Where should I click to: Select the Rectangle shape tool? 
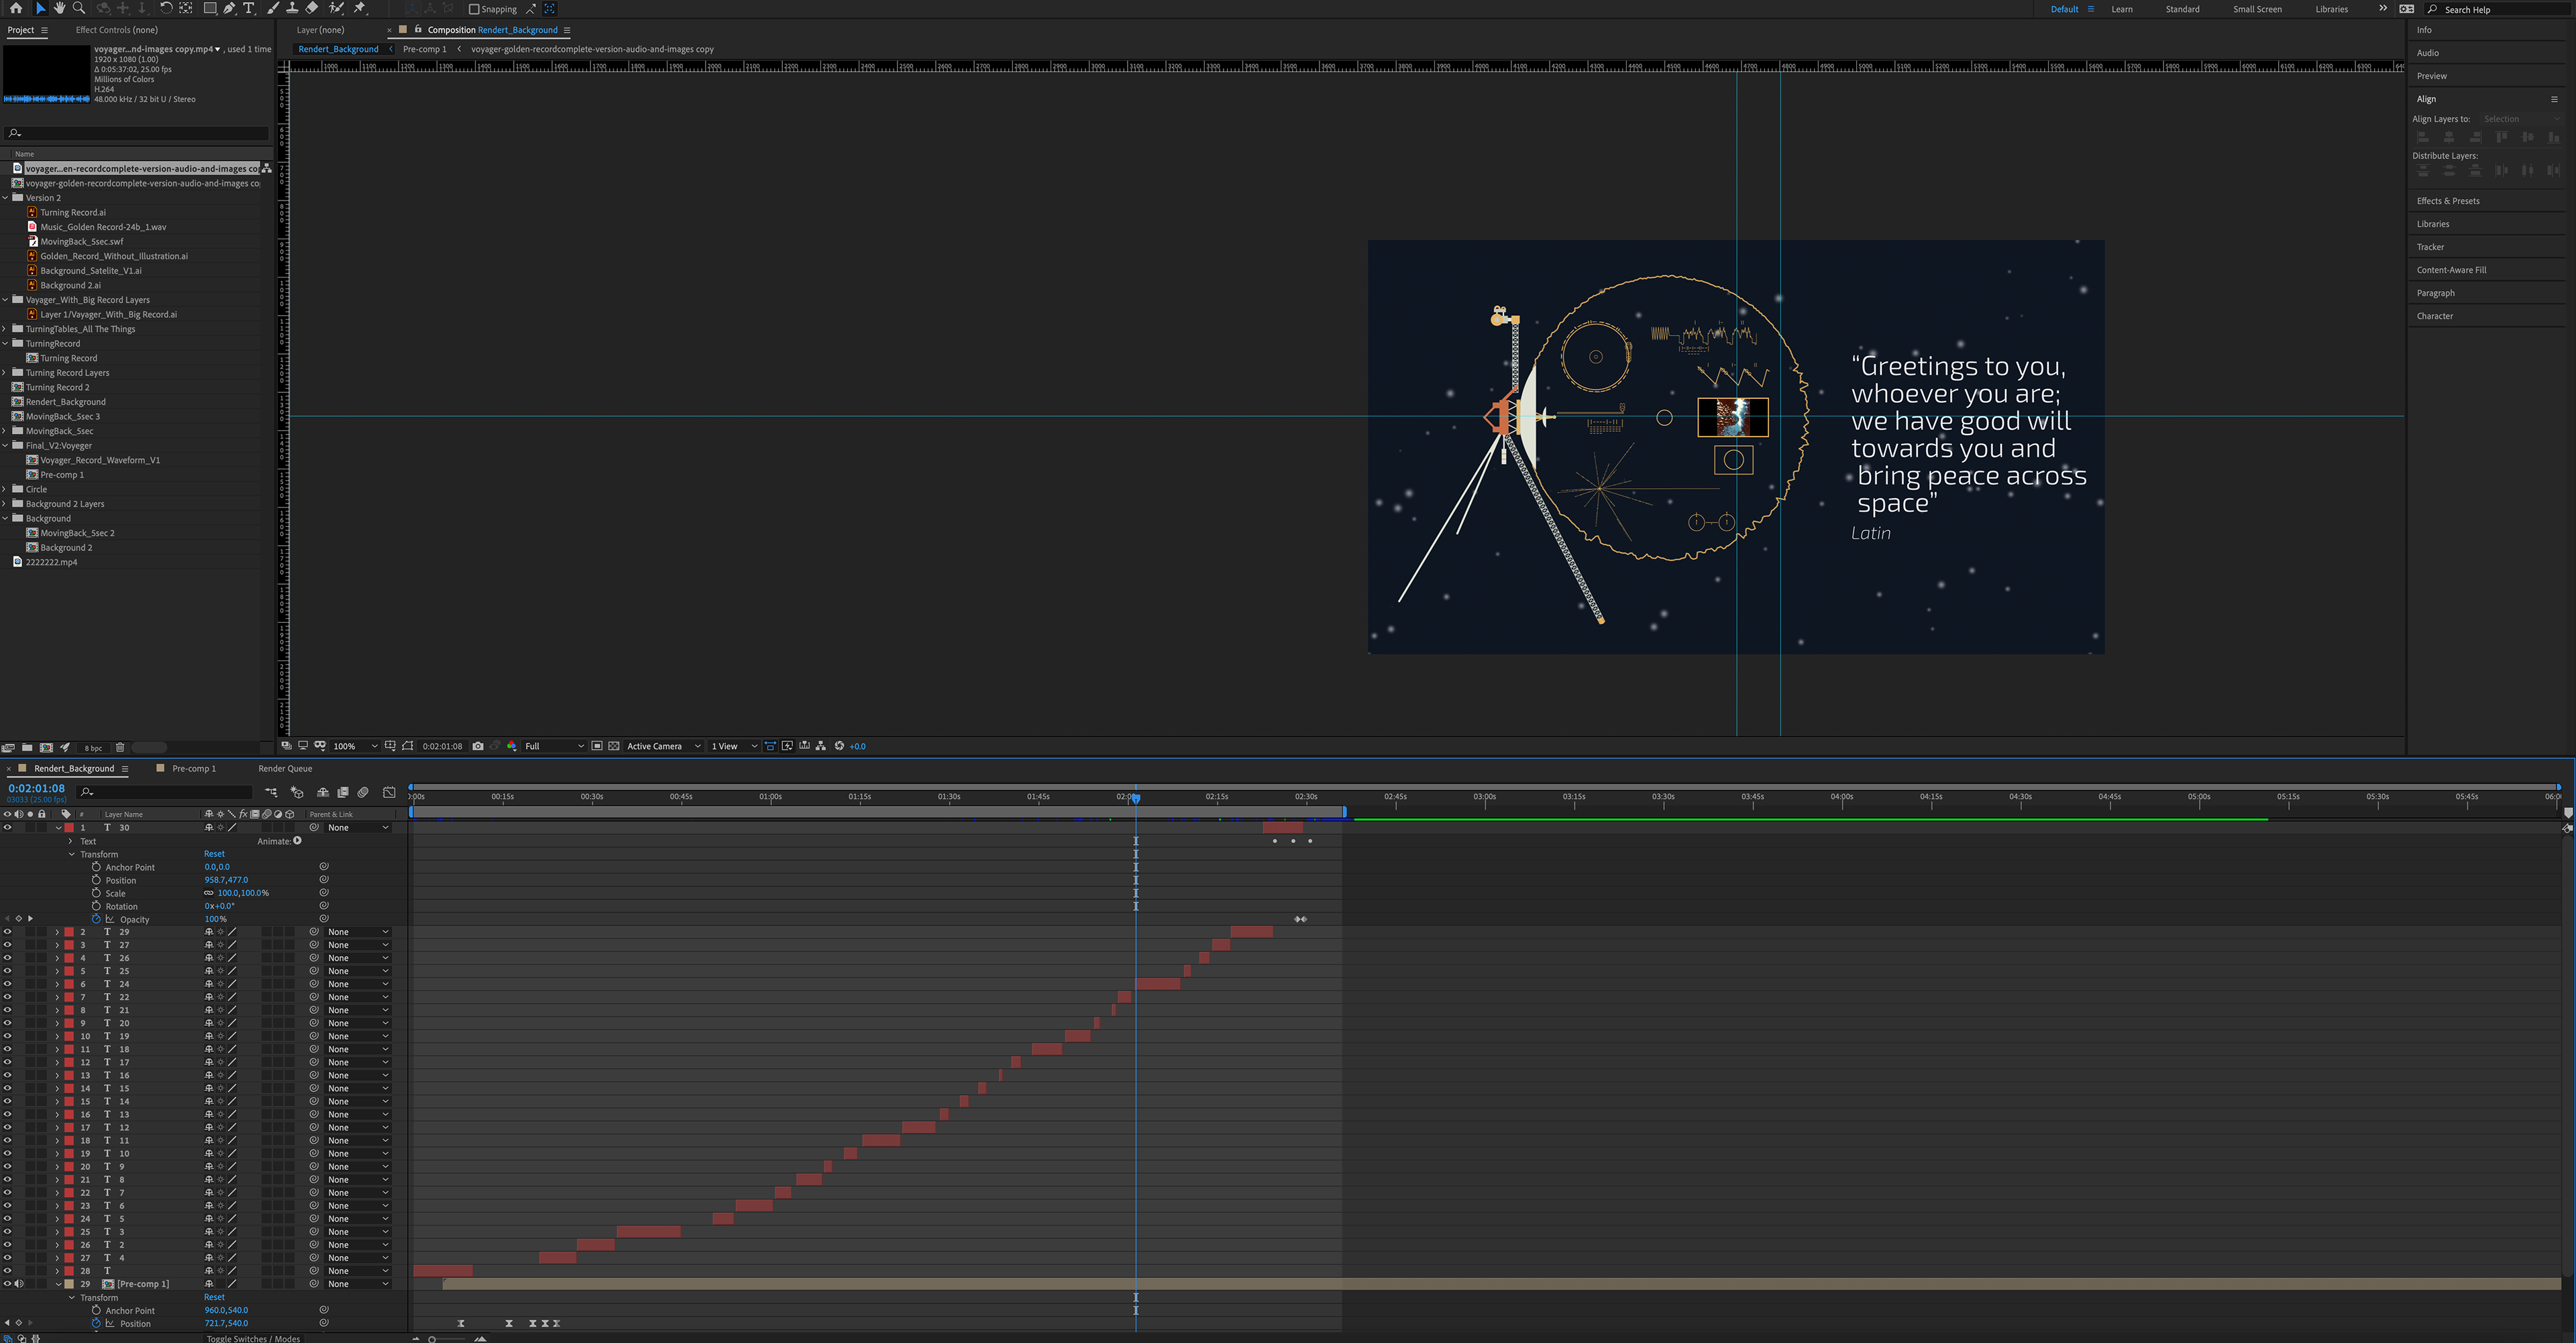[x=210, y=8]
